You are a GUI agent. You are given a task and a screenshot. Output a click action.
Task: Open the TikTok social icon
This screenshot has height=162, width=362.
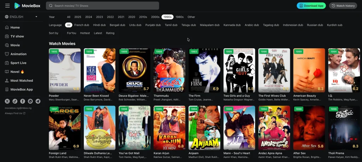(x=15, y=101)
